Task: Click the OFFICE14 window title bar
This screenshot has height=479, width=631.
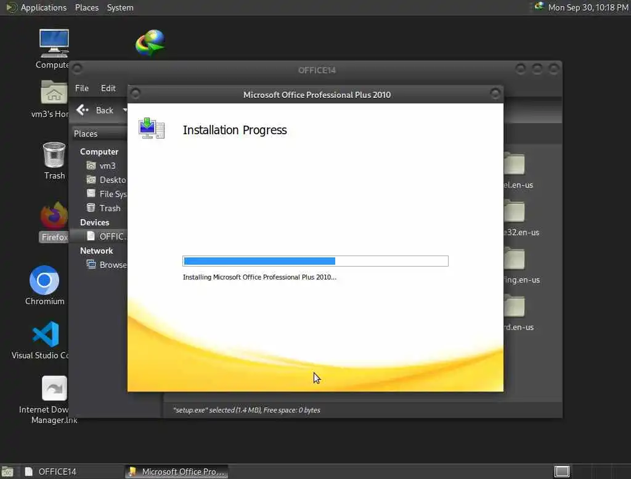Action: (x=317, y=70)
